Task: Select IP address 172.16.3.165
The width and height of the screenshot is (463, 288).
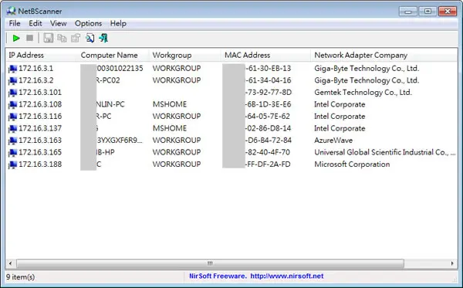Action: pos(40,152)
